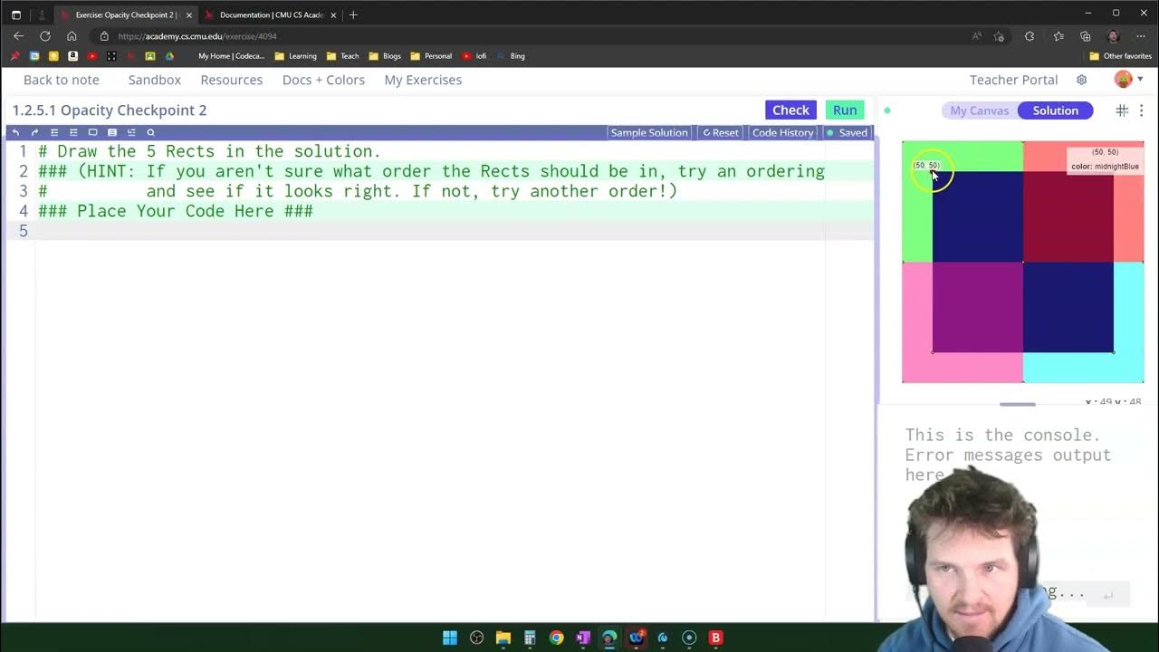This screenshot has width=1159, height=652.
Task: Open the Windows Start menu
Action: (x=450, y=638)
